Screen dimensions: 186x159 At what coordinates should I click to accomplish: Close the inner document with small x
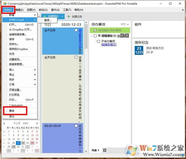[x=183, y=10]
